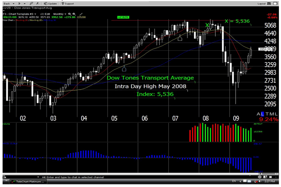Click the 2095 price scale label

tap(270, 104)
